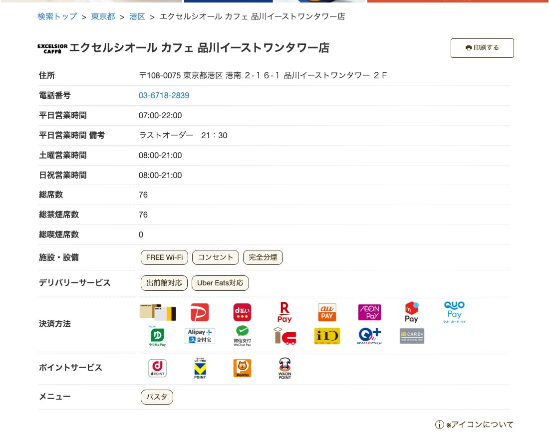This screenshot has width=549, height=442.
Task: Click the 日祝営業時間 label
Action: point(63,175)
